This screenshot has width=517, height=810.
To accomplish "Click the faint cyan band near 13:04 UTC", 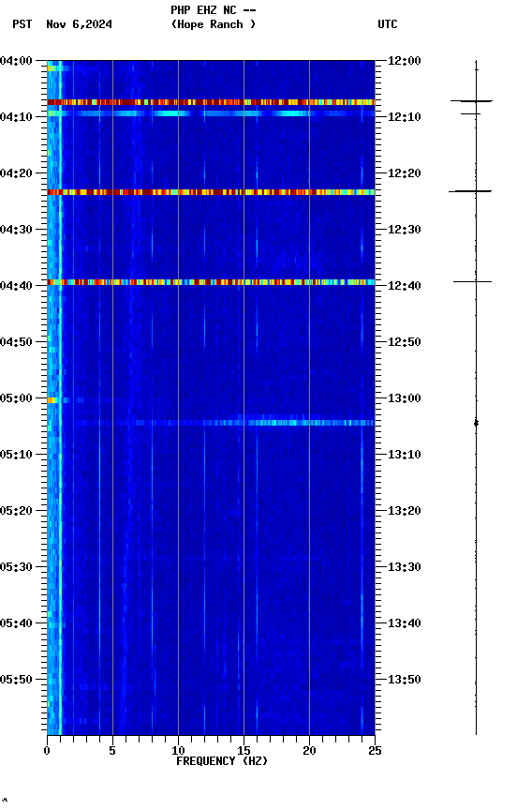I will (211, 423).
